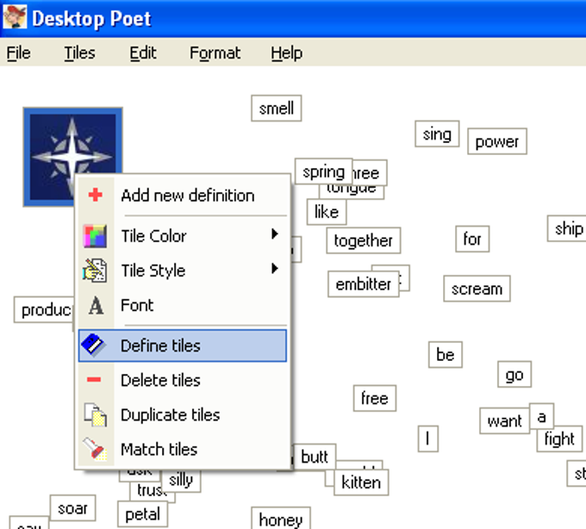Click the red minus Delete tiles icon
Viewport: 586px width, 529px height.
click(94, 380)
